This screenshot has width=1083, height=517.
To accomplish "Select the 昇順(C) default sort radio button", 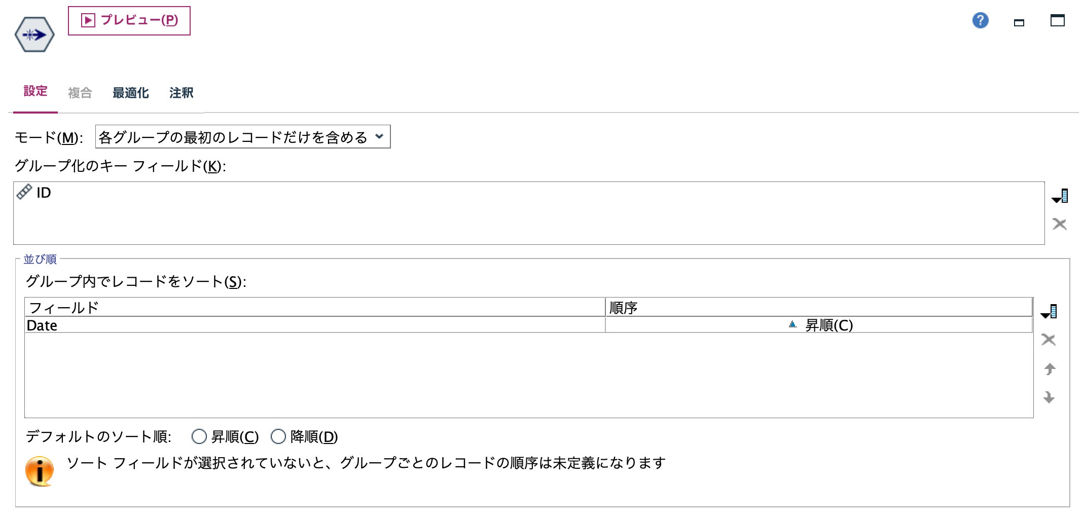I will click(x=198, y=436).
